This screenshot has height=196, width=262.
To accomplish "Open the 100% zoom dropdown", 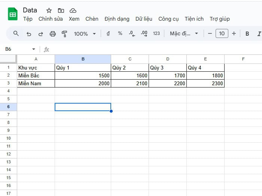I will [x=85, y=34].
